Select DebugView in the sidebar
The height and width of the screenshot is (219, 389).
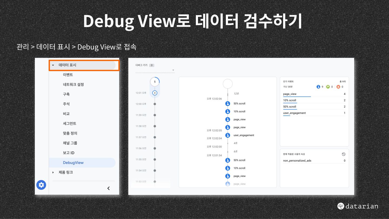coord(82,162)
